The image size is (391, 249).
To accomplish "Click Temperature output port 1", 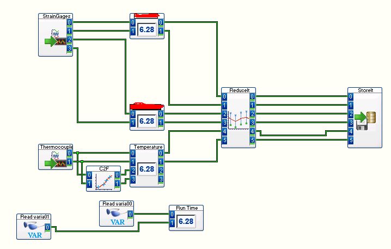I will 161,162.
